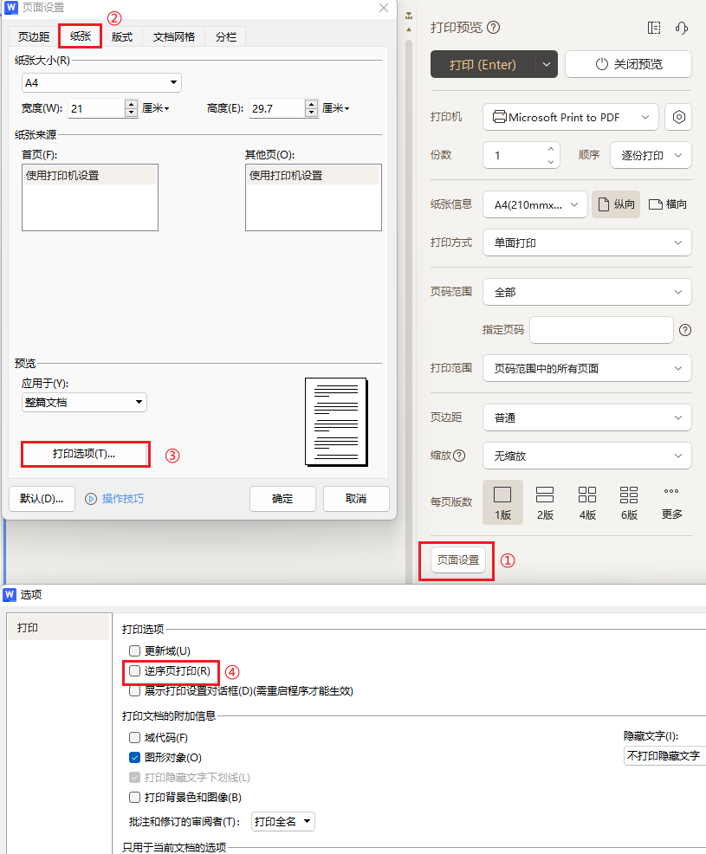Increase the number of copies

point(551,149)
